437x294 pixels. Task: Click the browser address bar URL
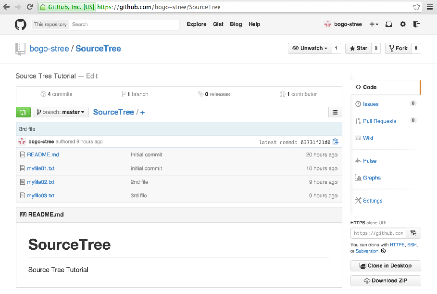point(159,7)
